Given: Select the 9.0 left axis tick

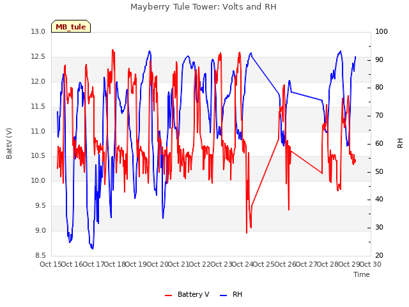Looking at the screenshot, I should [40, 230].
